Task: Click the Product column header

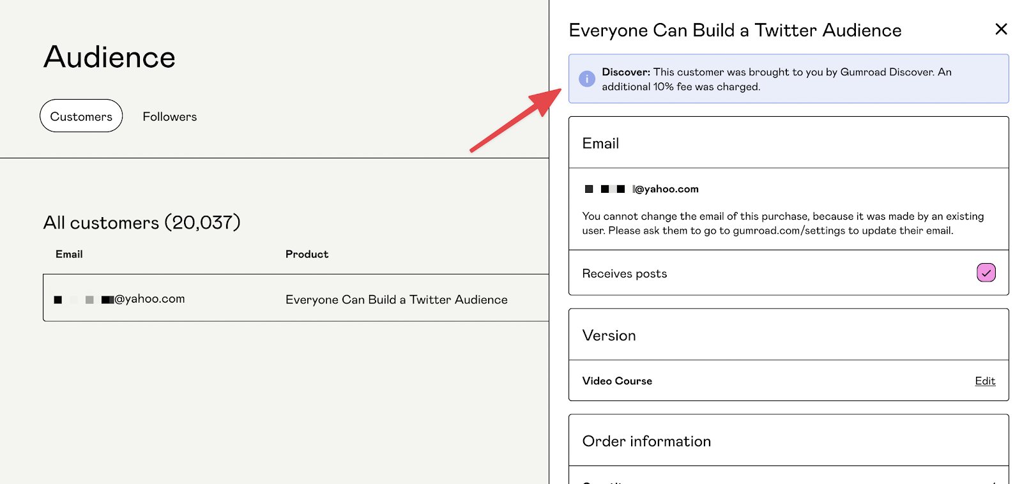Action: (x=307, y=254)
